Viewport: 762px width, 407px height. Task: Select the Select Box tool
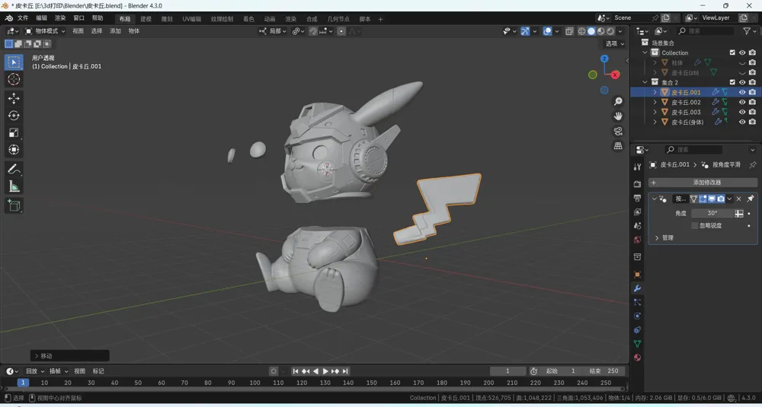(14, 62)
